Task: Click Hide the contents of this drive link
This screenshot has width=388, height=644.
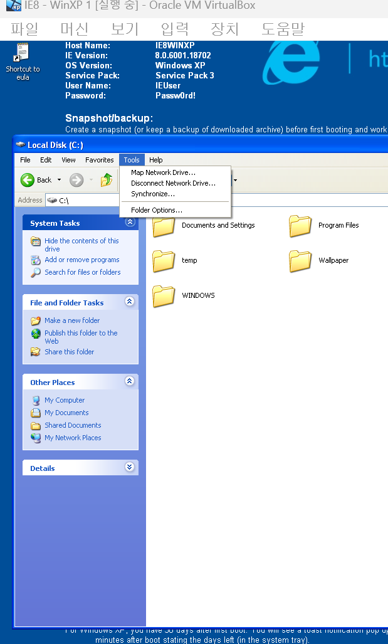Action: point(81,245)
